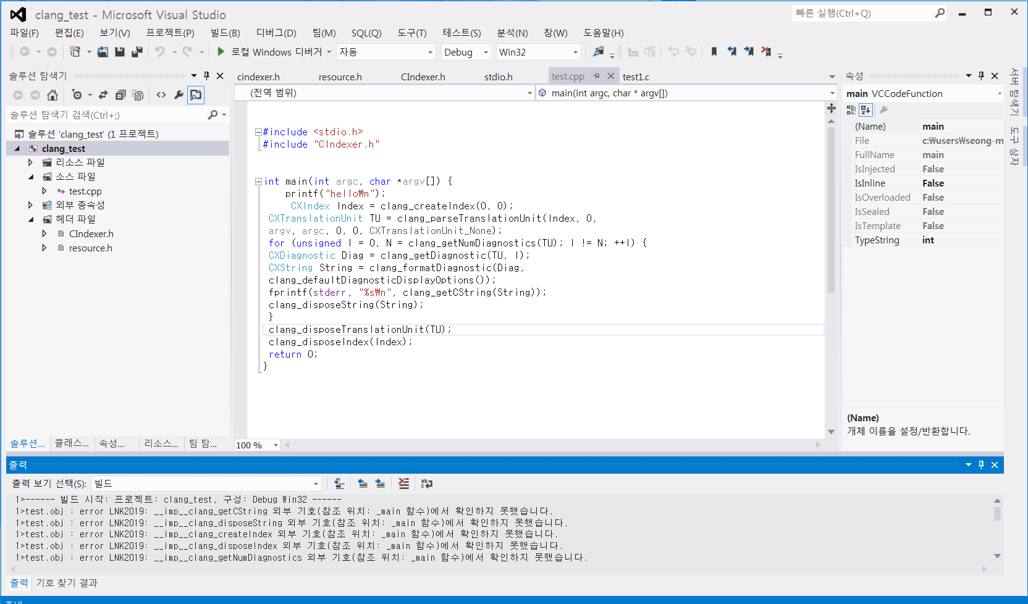Click the Save All toolbar icon
This screenshot has height=604, width=1028.
point(137,52)
